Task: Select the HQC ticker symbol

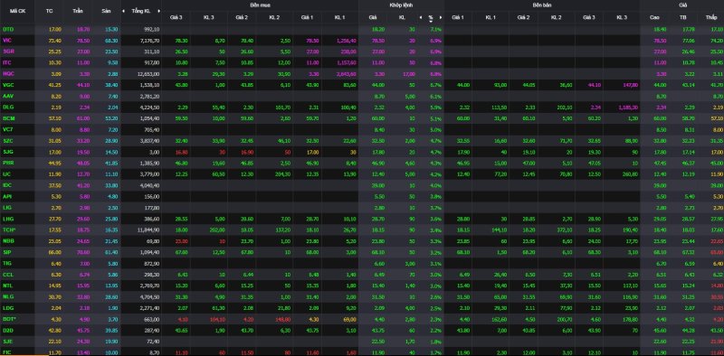Action: [x=8, y=73]
